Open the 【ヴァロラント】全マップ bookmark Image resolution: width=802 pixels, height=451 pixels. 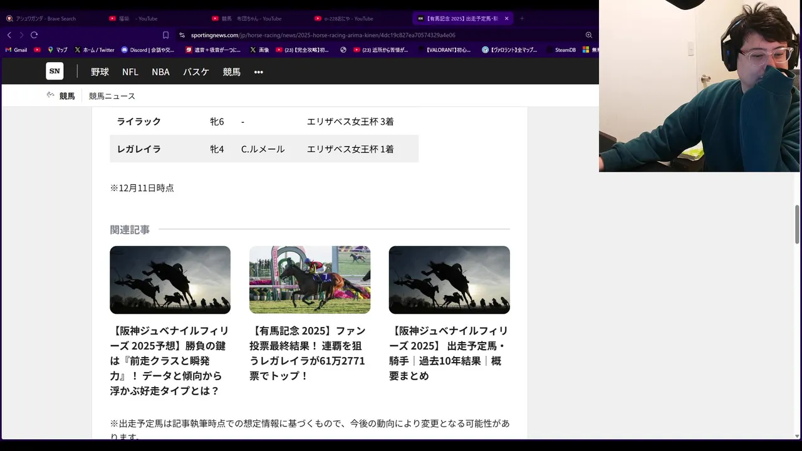[510, 49]
